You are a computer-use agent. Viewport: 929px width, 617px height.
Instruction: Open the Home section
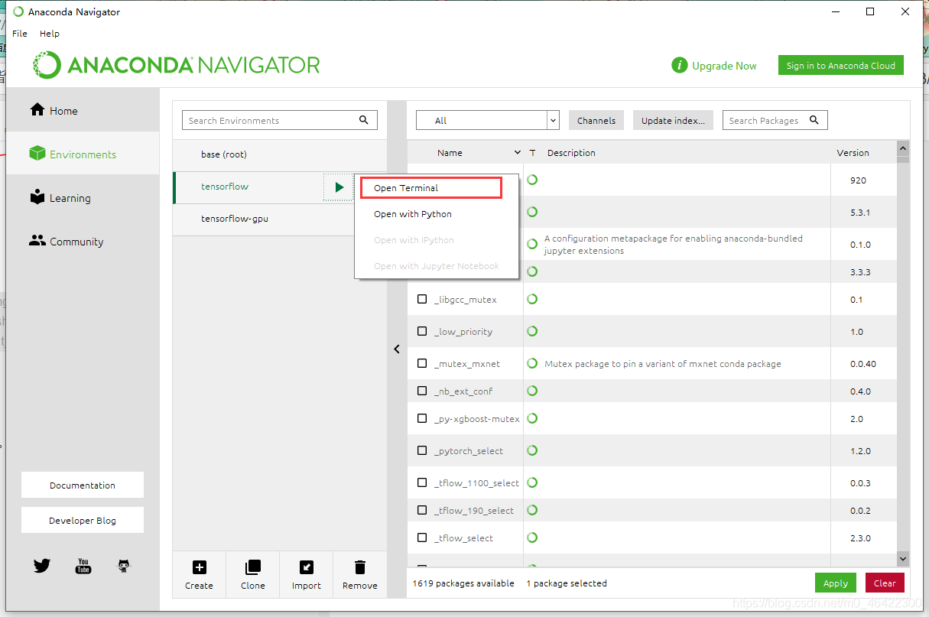(83, 110)
